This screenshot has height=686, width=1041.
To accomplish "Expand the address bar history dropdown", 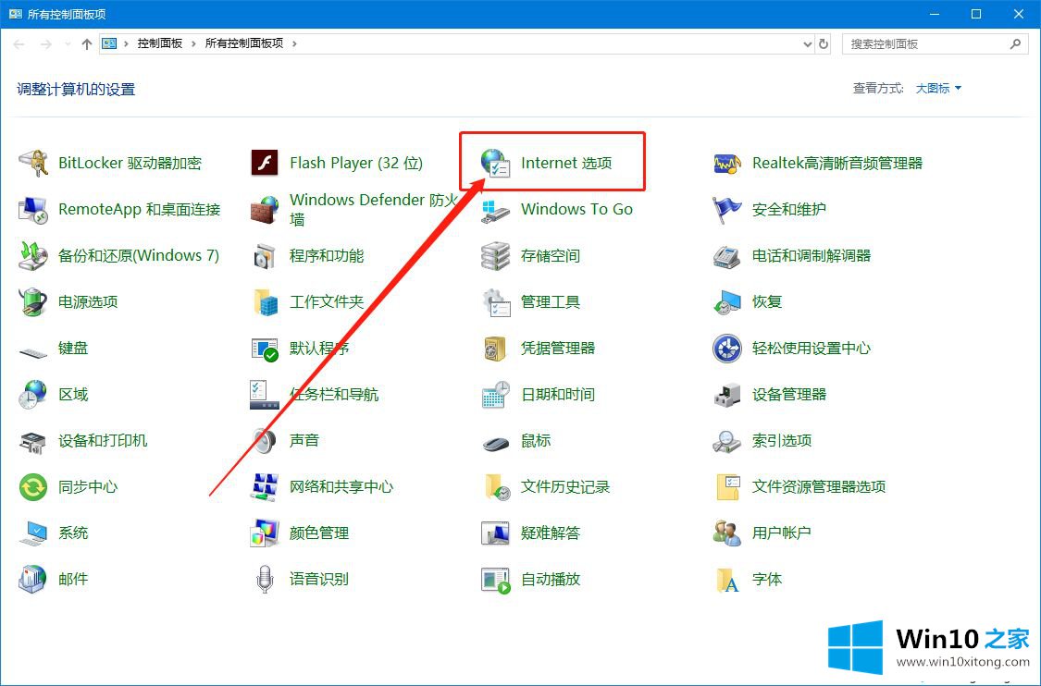I will 807,43.
